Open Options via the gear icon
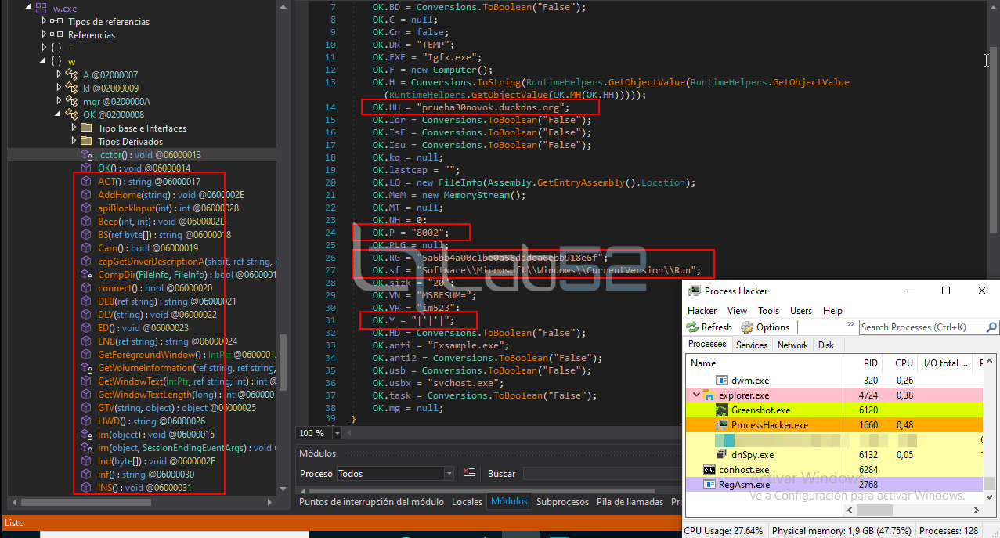The width and height of the screenshot is (1000, 538). [x=747, y=327]
